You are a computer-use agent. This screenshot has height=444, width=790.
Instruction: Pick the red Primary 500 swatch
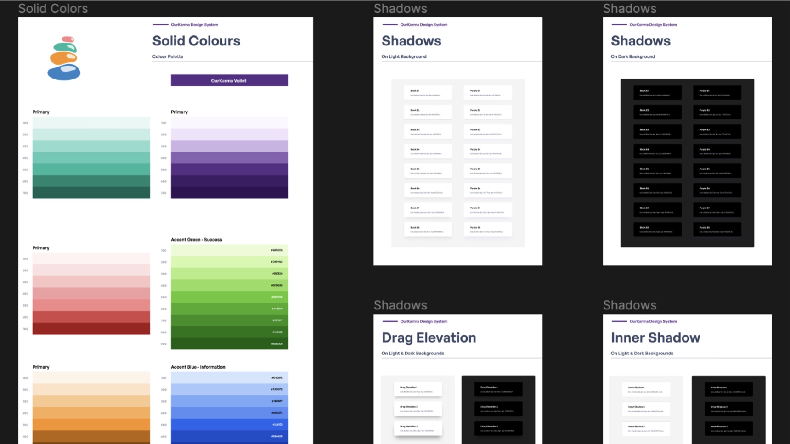tap(91, 305)
